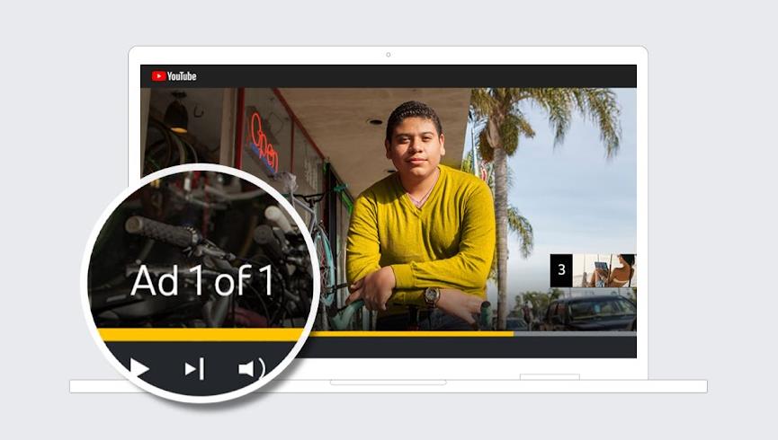Click the neon Open sign in the video
Viewport: 778px width, 440px height.
[x=263, y=142]
